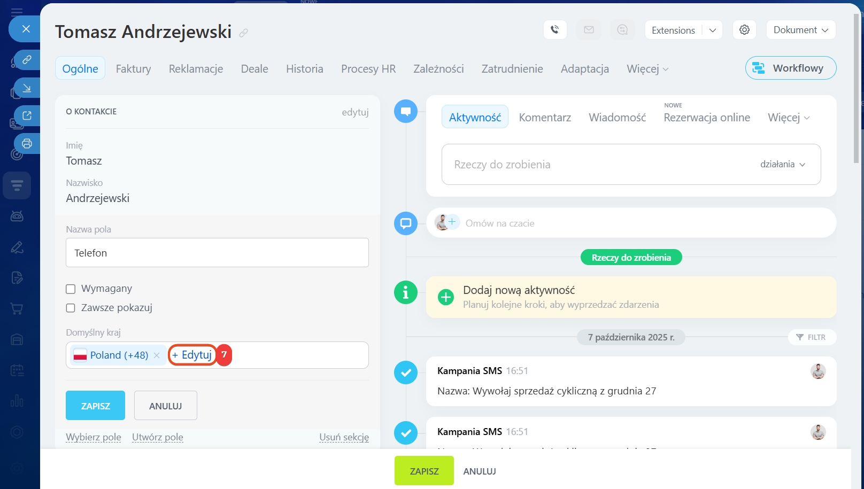Click the chat icon beside Omów na czacie

406,223
